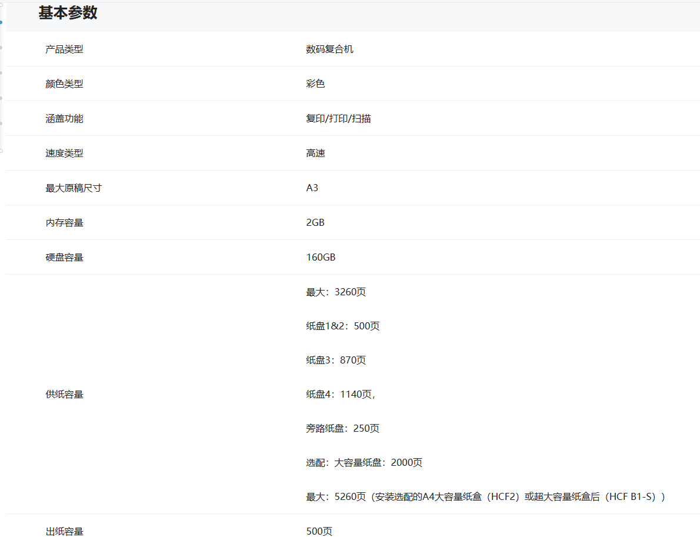Click the 基本参数 section heading
Viewport: 700px width, 547px height.
pos(68,13)
